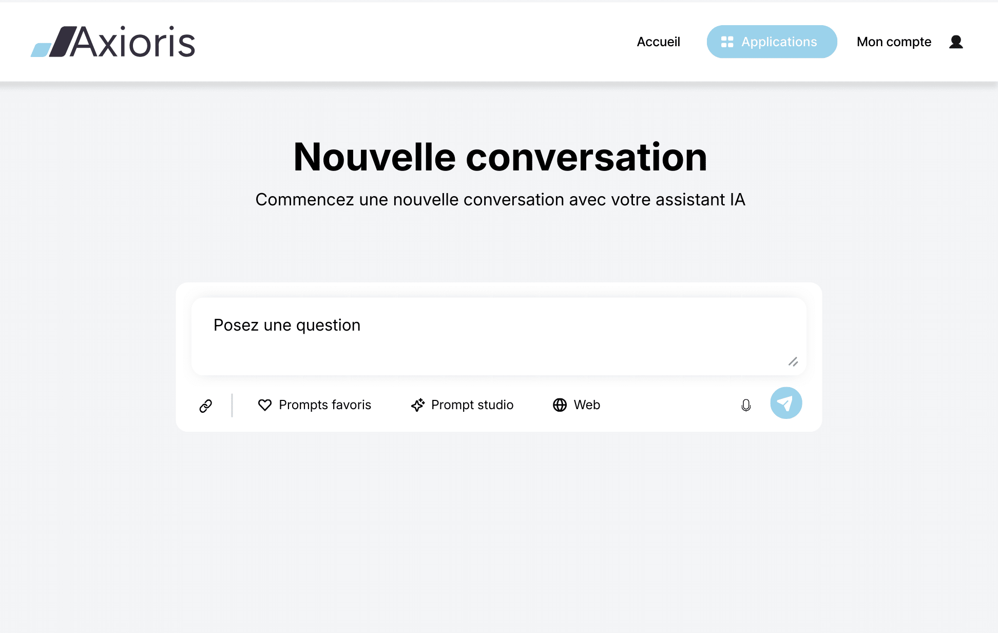Toggle the Web search option
This screenshot has height=633, width=998.
coord(587,405)
